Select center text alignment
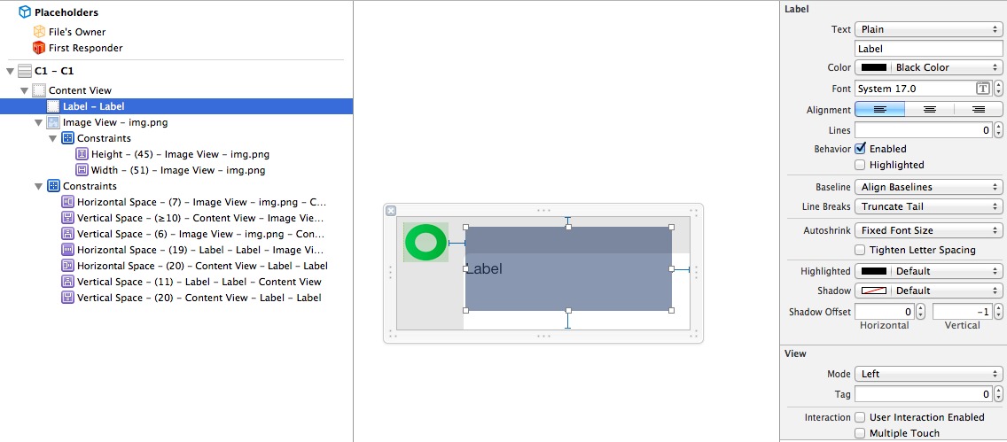This screenshot has width=1007, height=442. coord(930,110)
